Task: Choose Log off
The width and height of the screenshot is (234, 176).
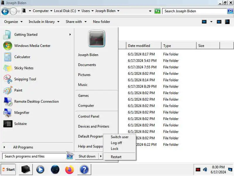Action: (116, 143)
